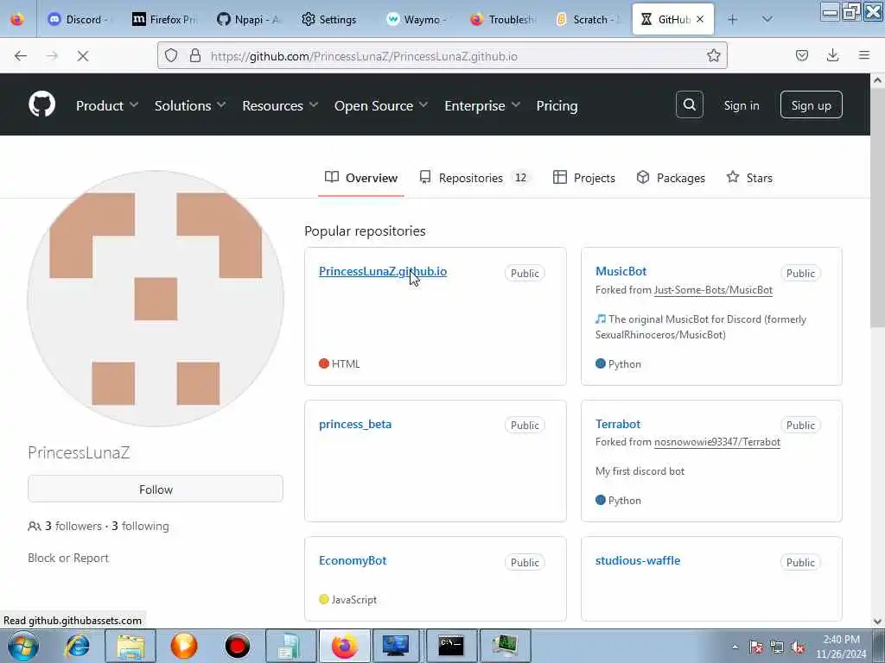Switch to the Discord browser tab

(x=78, y=19)
